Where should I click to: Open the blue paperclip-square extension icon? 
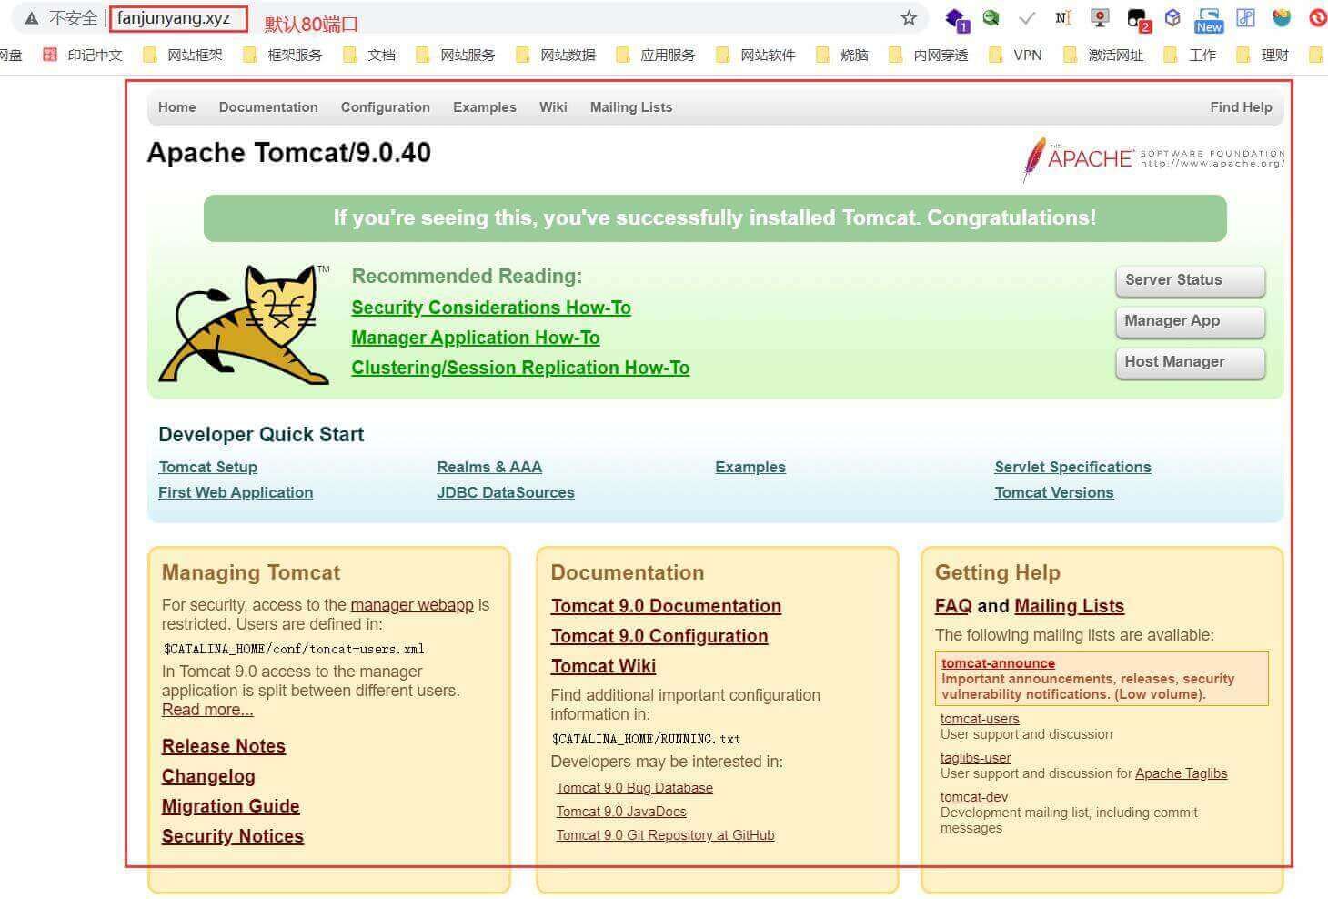point(1246,18)
